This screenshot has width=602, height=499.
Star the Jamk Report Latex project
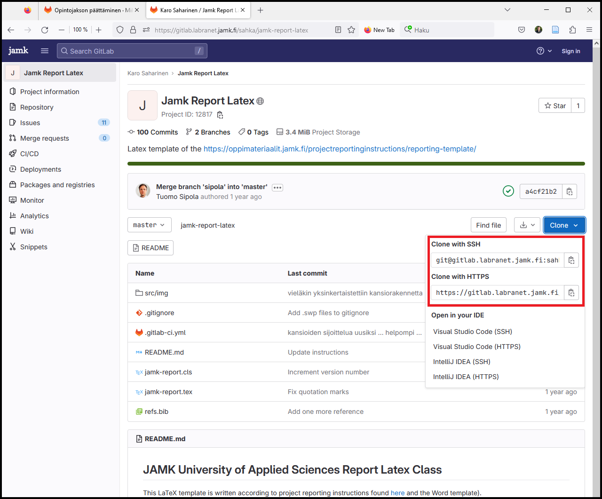pyautogui.click(x=555, y=106)
